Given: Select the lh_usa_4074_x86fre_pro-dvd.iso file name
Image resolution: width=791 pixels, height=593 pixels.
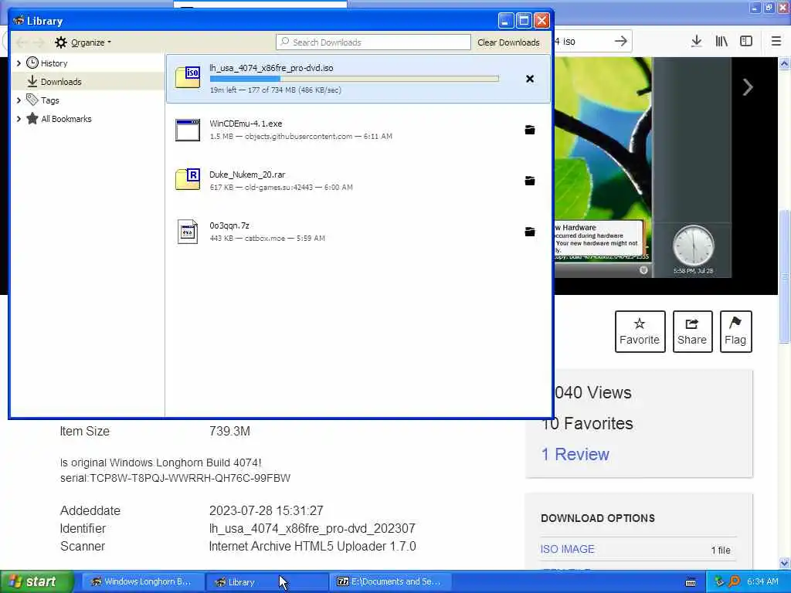Looking at the screenshot, I should click(271, 68).
